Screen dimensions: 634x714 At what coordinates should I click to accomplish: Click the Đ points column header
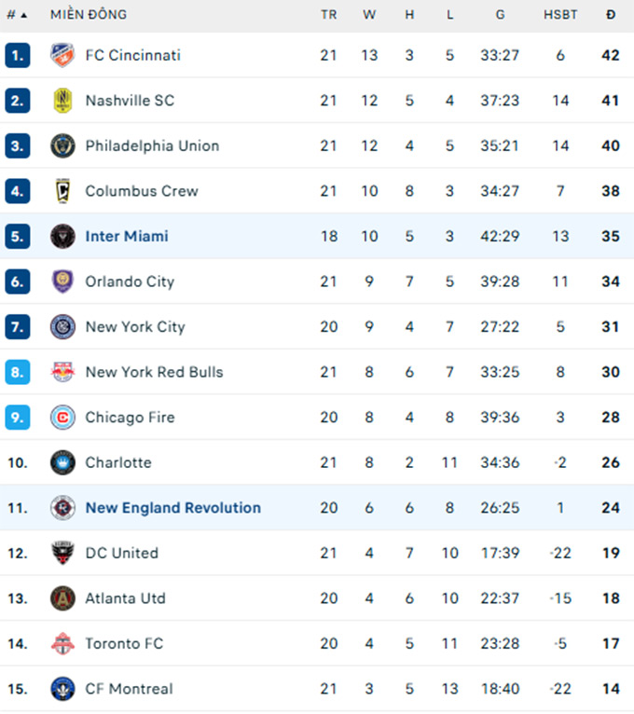pyautogui.click(x=611, y=15)
